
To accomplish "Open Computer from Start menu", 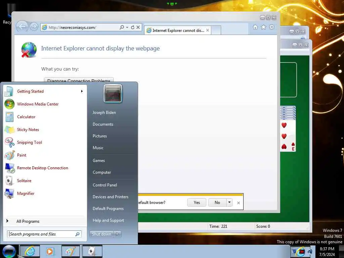I will (x=102, y=172).
